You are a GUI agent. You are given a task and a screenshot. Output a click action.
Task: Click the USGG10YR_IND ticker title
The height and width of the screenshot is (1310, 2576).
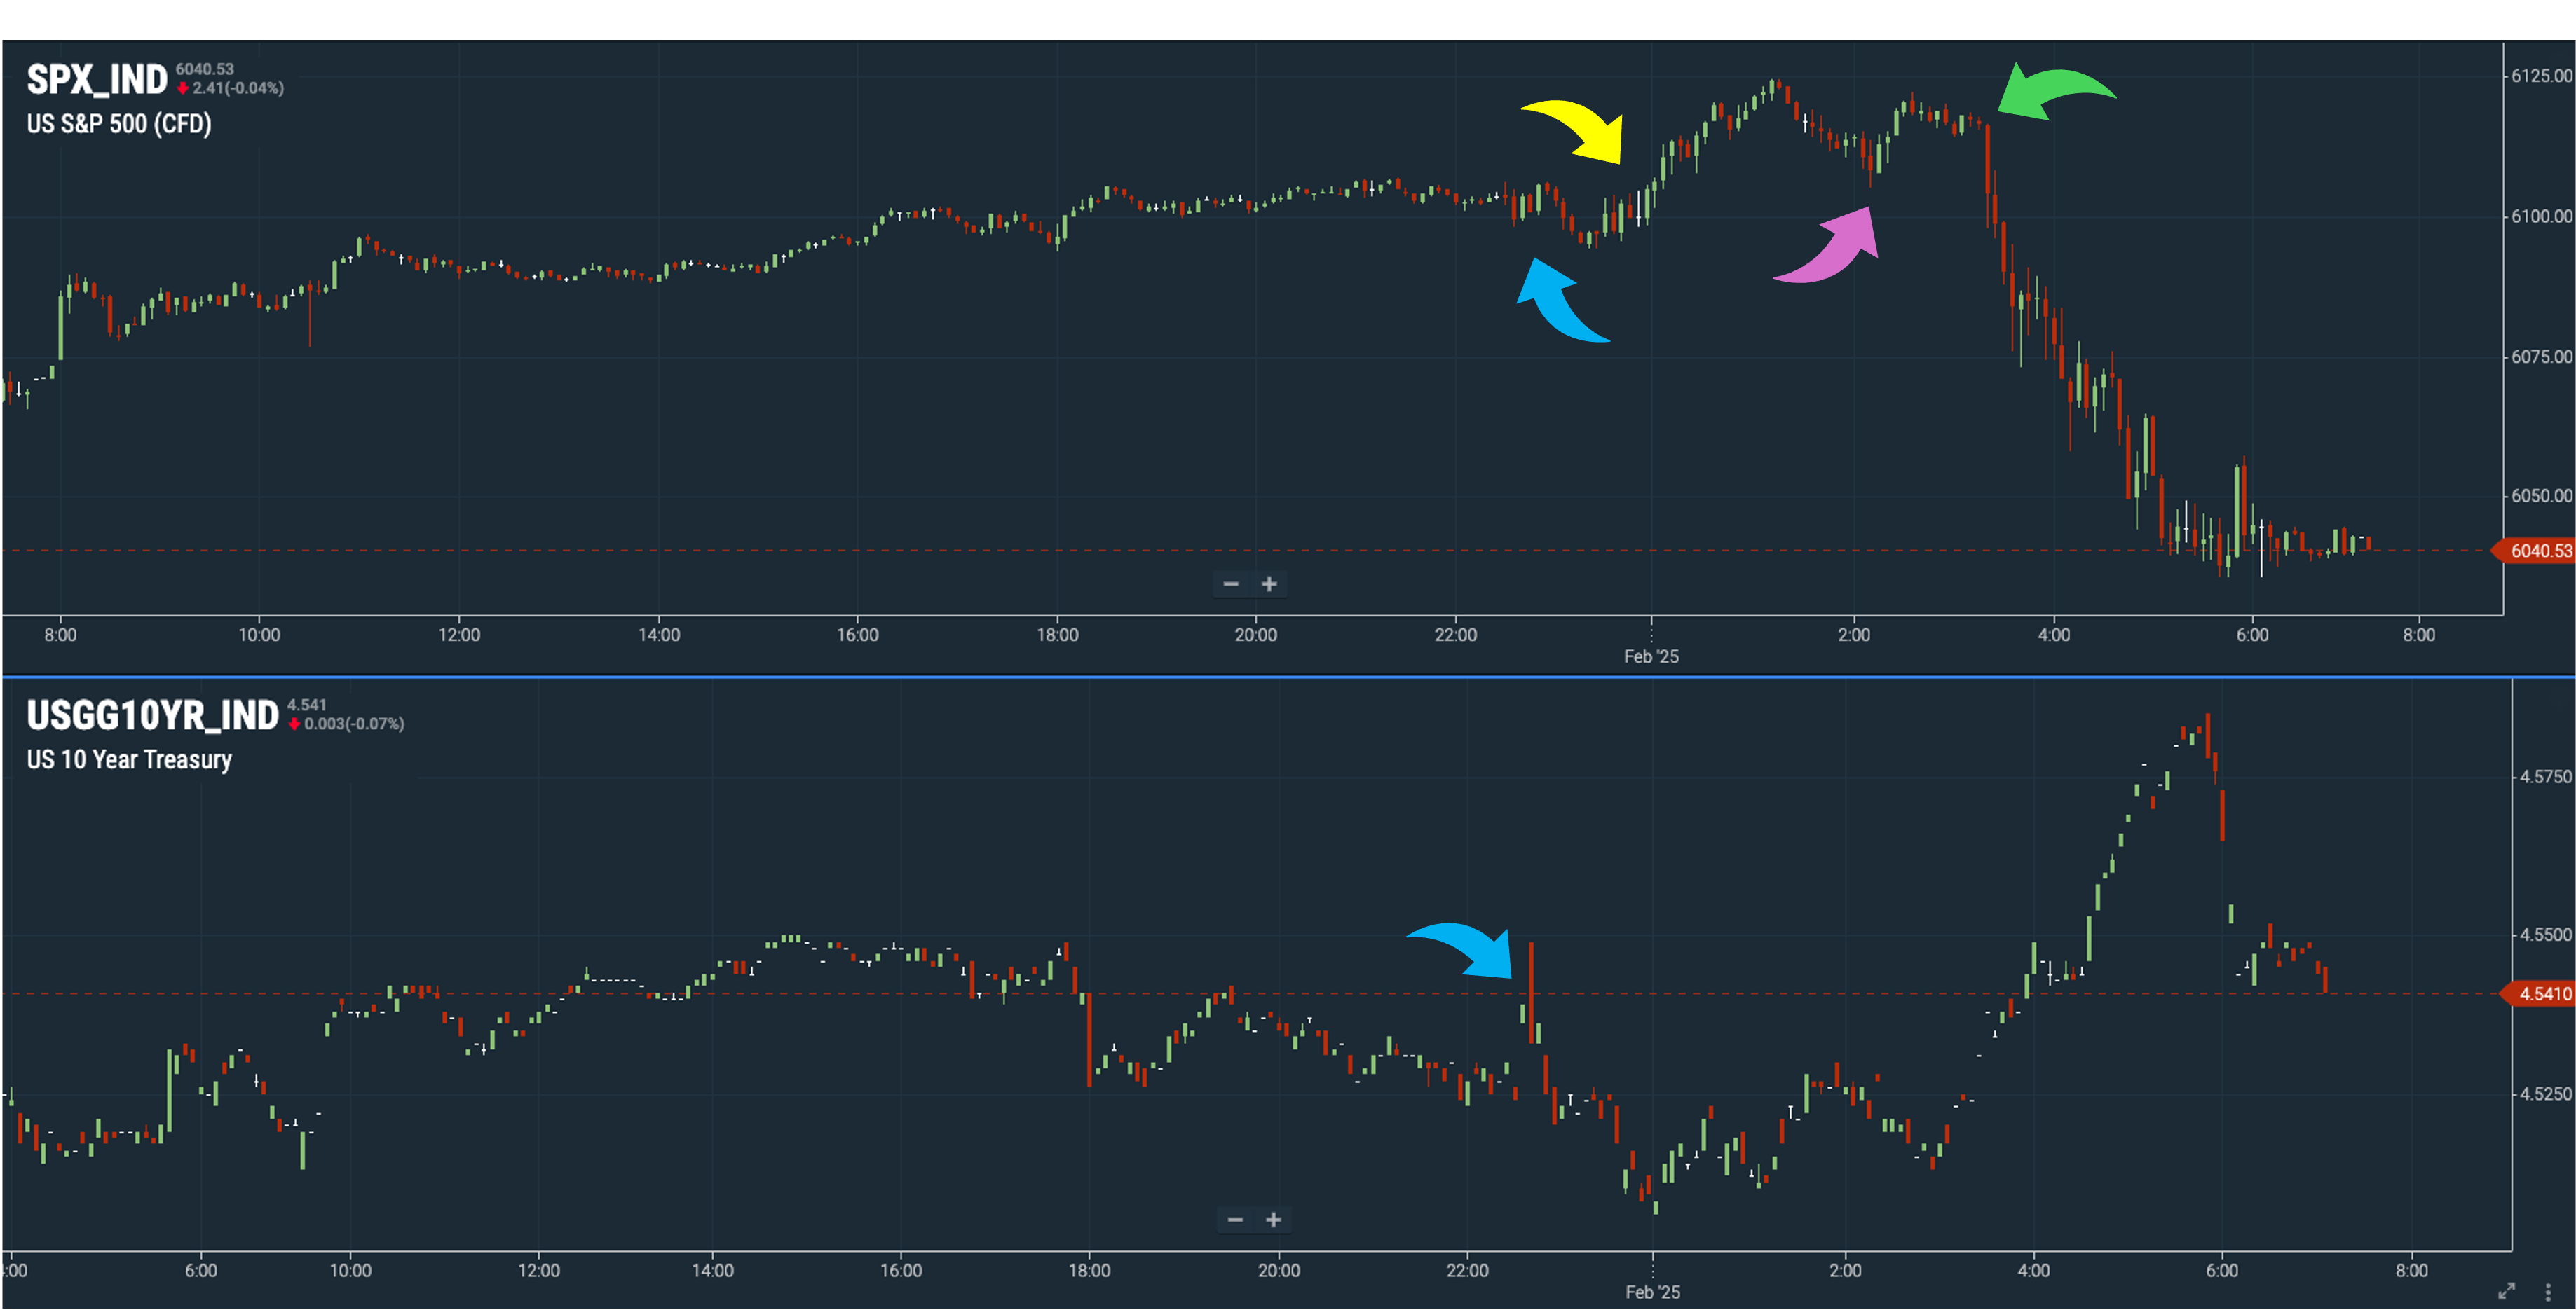pos(152,715)
